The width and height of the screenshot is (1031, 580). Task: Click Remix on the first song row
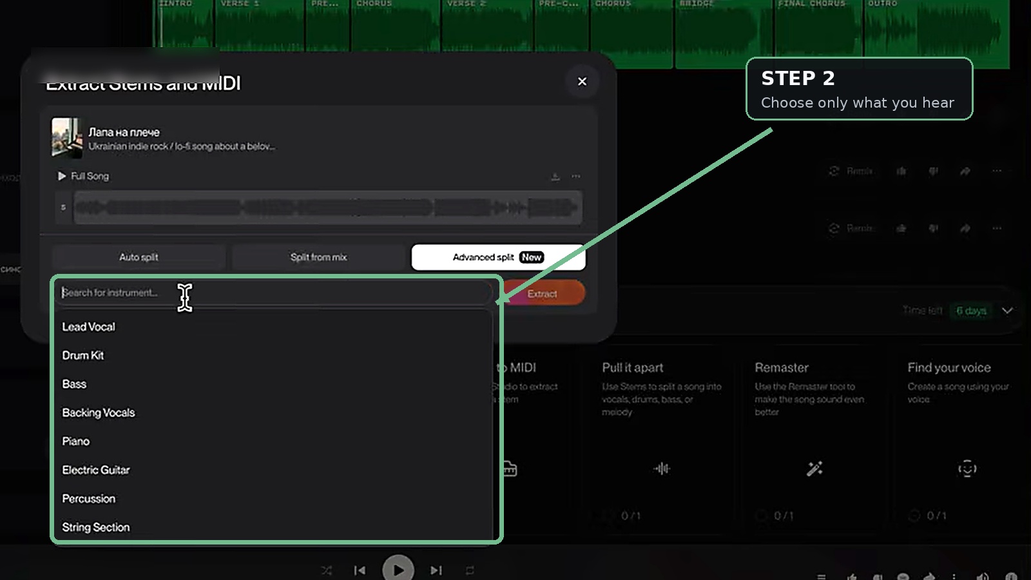[x=851, y=171]
